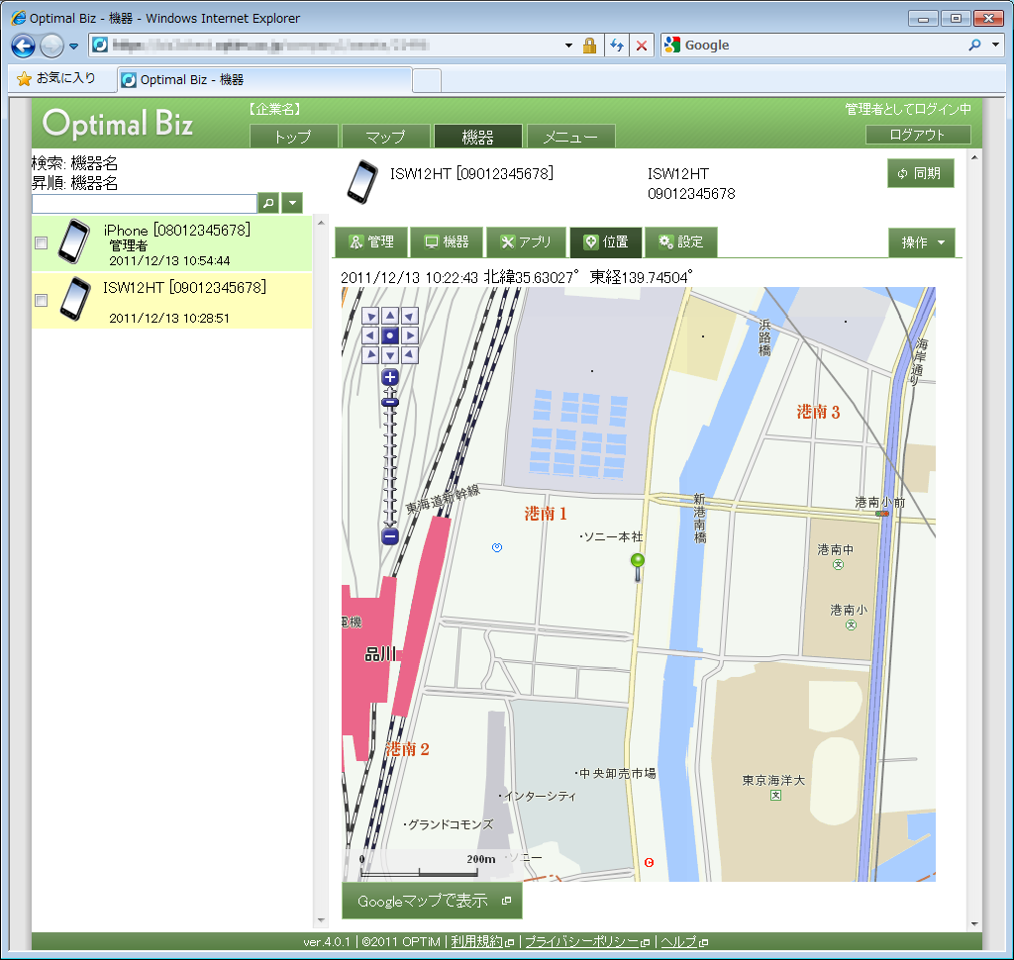
Task: Click the device search input field
Action: (x=145, y=204)
